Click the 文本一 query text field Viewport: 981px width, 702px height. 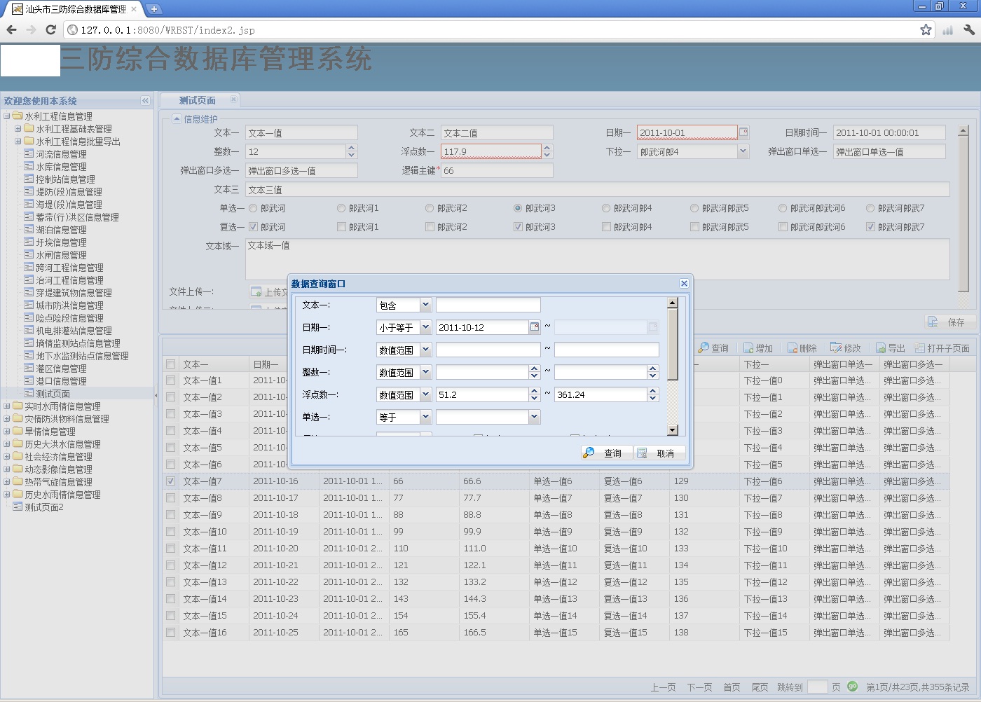488,305
